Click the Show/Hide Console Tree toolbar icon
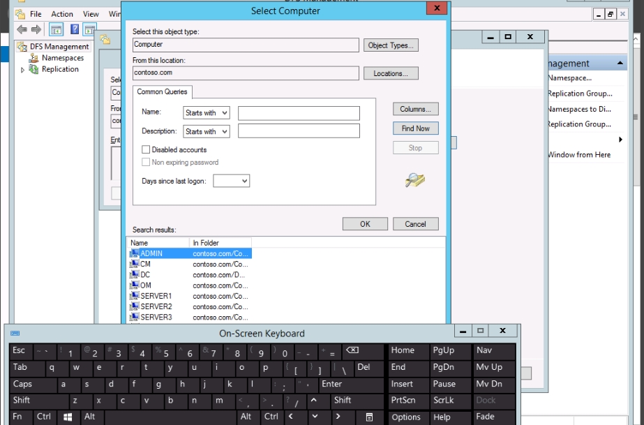The height and width of the screenshot is (425, 644). pos(56,29)
